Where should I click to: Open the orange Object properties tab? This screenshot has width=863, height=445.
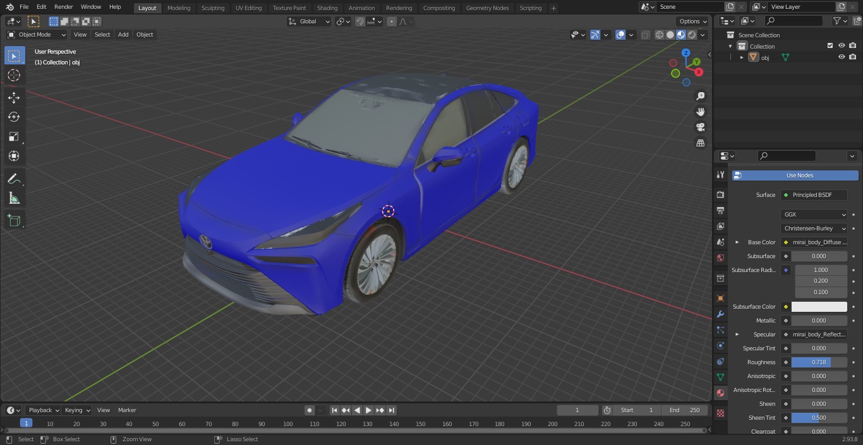720,298
